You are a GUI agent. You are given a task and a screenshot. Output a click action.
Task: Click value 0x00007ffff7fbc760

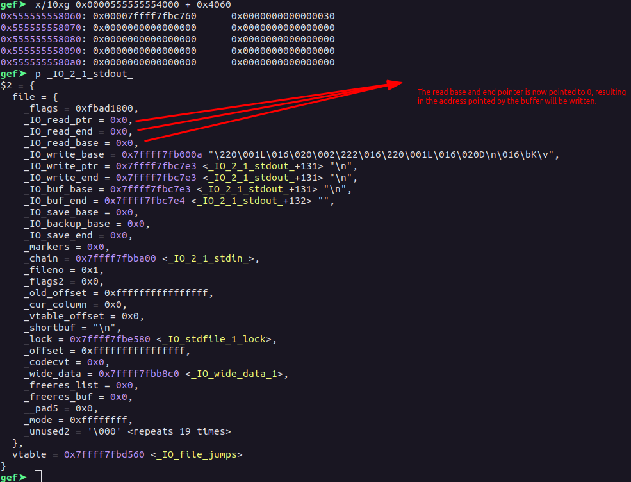145,17
